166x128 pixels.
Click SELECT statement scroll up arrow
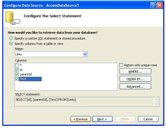(156, 99)
